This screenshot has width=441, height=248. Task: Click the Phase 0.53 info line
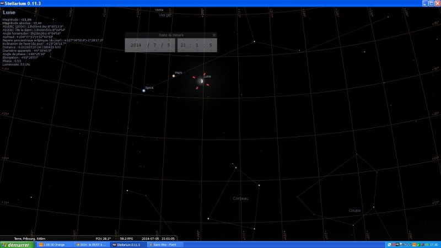[x=12, y=61]
